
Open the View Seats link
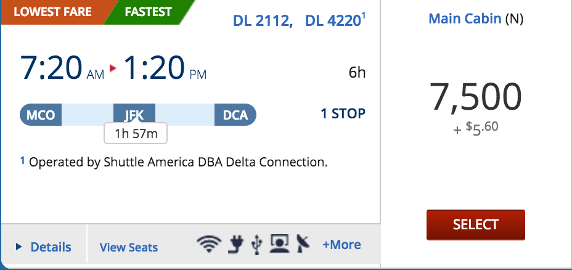click(129, 247)
